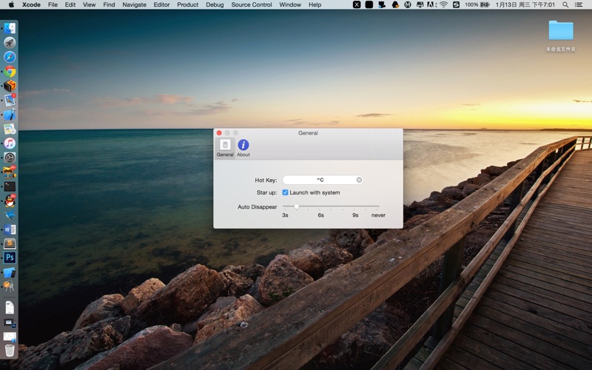Open Keychain Access from the Dock

[10, 286]
